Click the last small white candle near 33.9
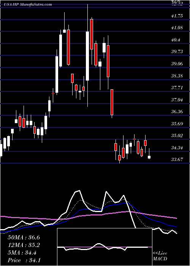The image size is (190, 266). coord(149,157)
